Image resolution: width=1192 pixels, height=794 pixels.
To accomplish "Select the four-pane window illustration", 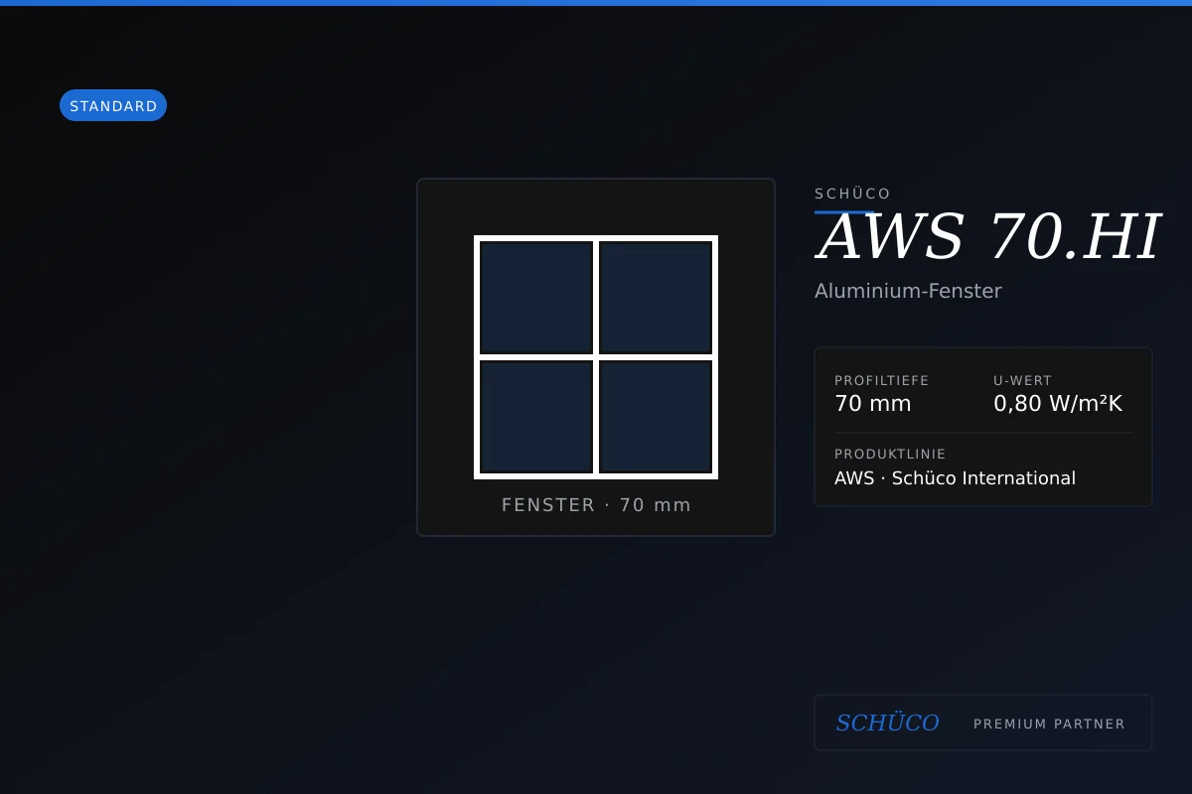I will [596, 357].
